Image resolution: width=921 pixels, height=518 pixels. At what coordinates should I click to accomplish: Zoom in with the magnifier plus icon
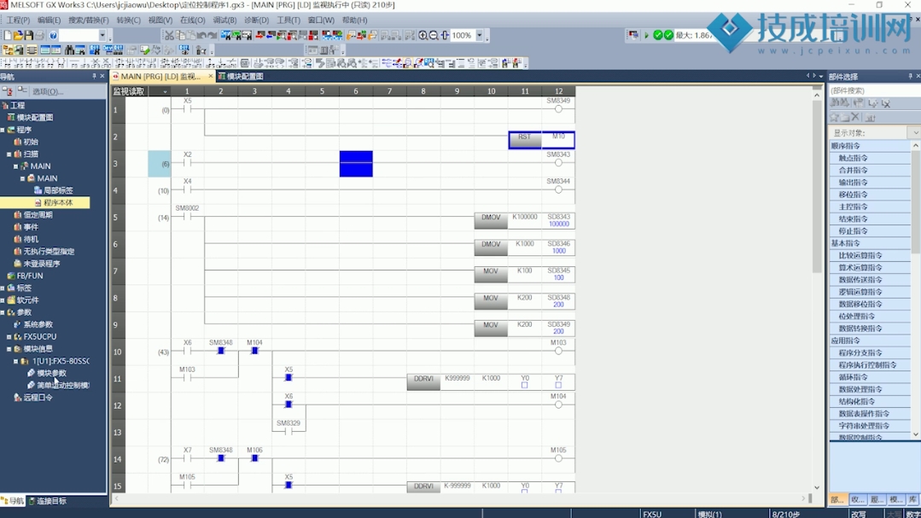click(x=423, y=36)
